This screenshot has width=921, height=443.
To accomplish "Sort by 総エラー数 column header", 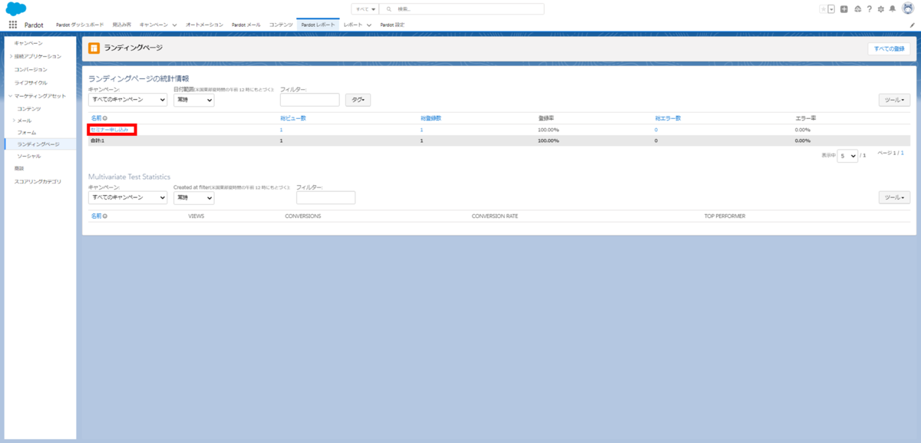I will pyautogui.click(x=668, y=118).
